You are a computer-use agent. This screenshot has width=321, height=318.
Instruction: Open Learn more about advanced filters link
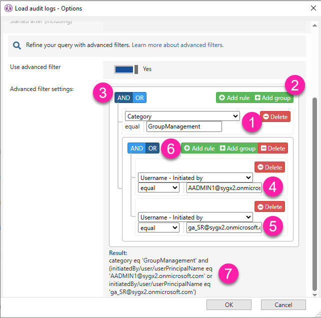pyautogui.click(x=177, y=45)
